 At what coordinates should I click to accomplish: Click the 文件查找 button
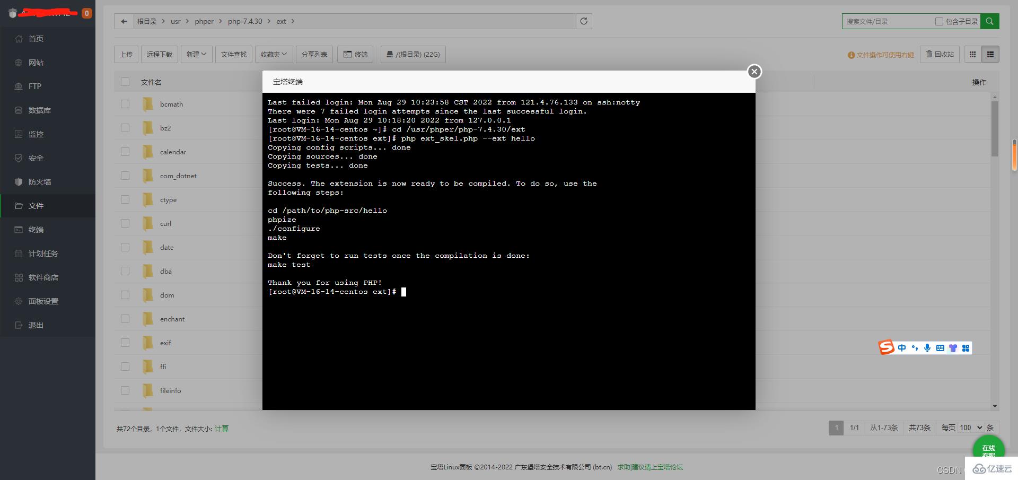tap(234, 54)
